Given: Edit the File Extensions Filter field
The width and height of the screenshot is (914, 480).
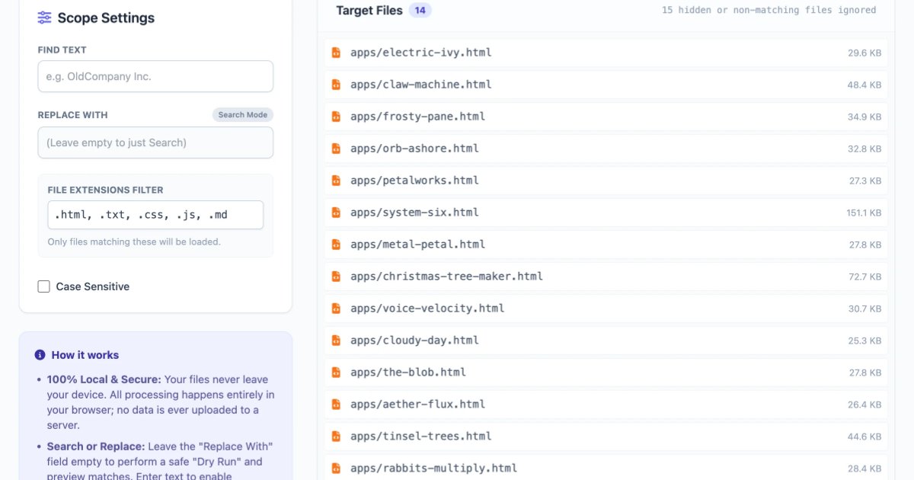Looking at the screenshot, I should click(x=155, y=215).
